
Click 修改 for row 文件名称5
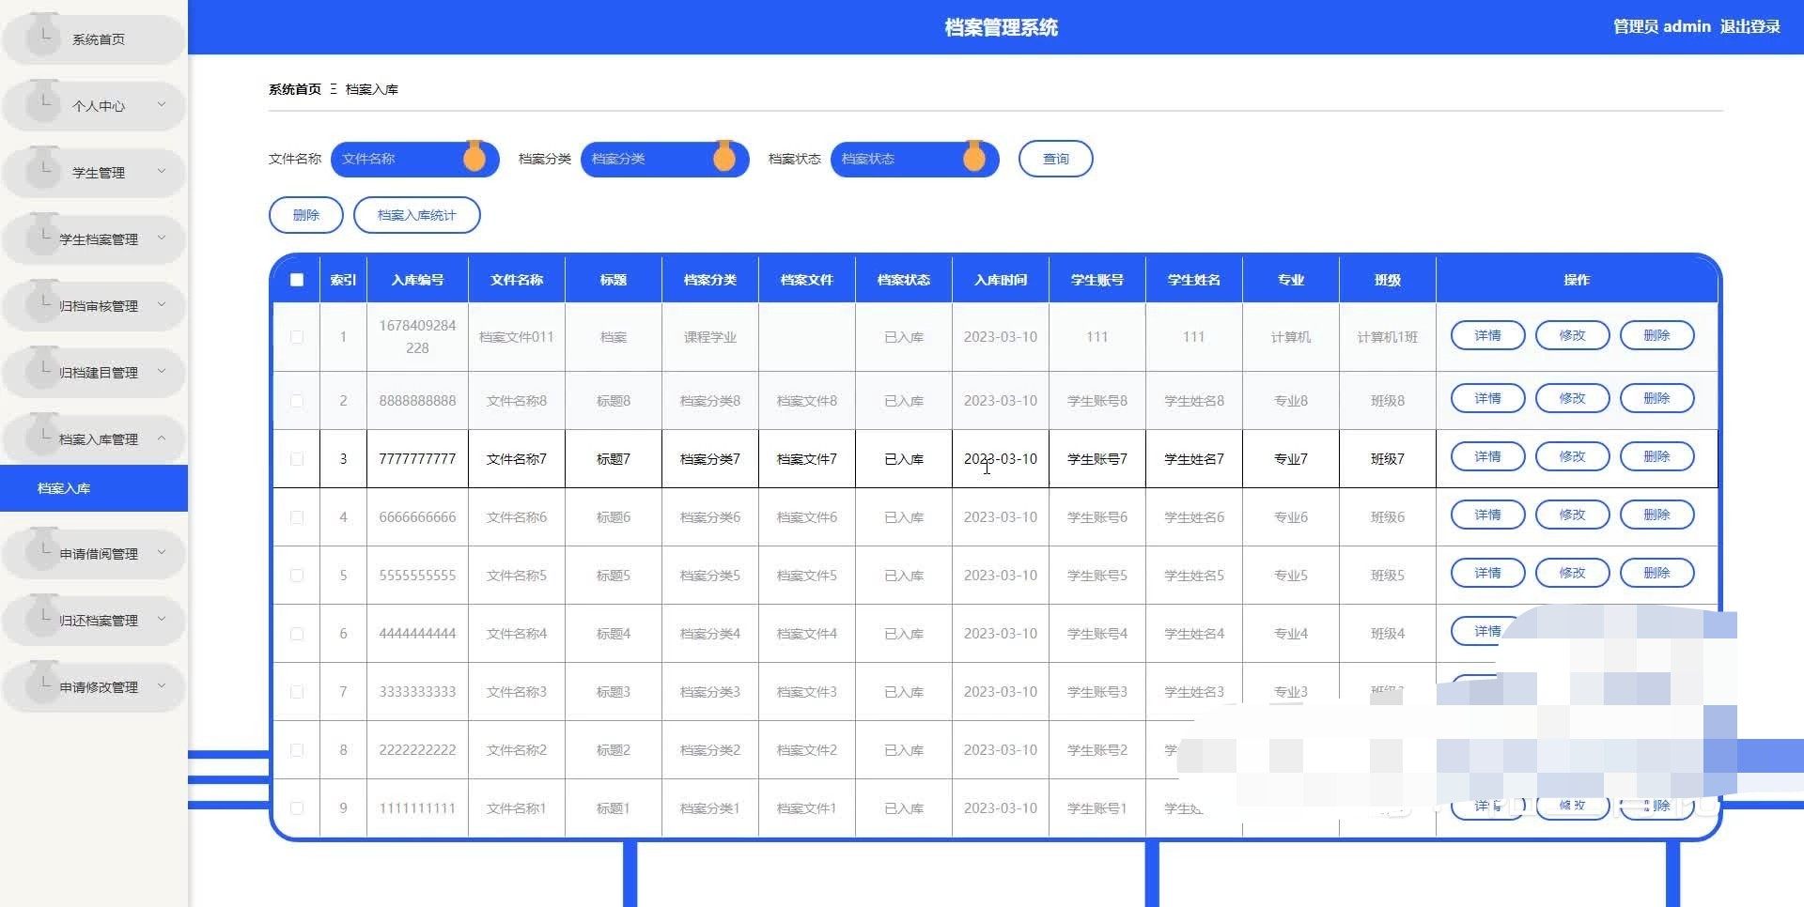point(1573,573)
